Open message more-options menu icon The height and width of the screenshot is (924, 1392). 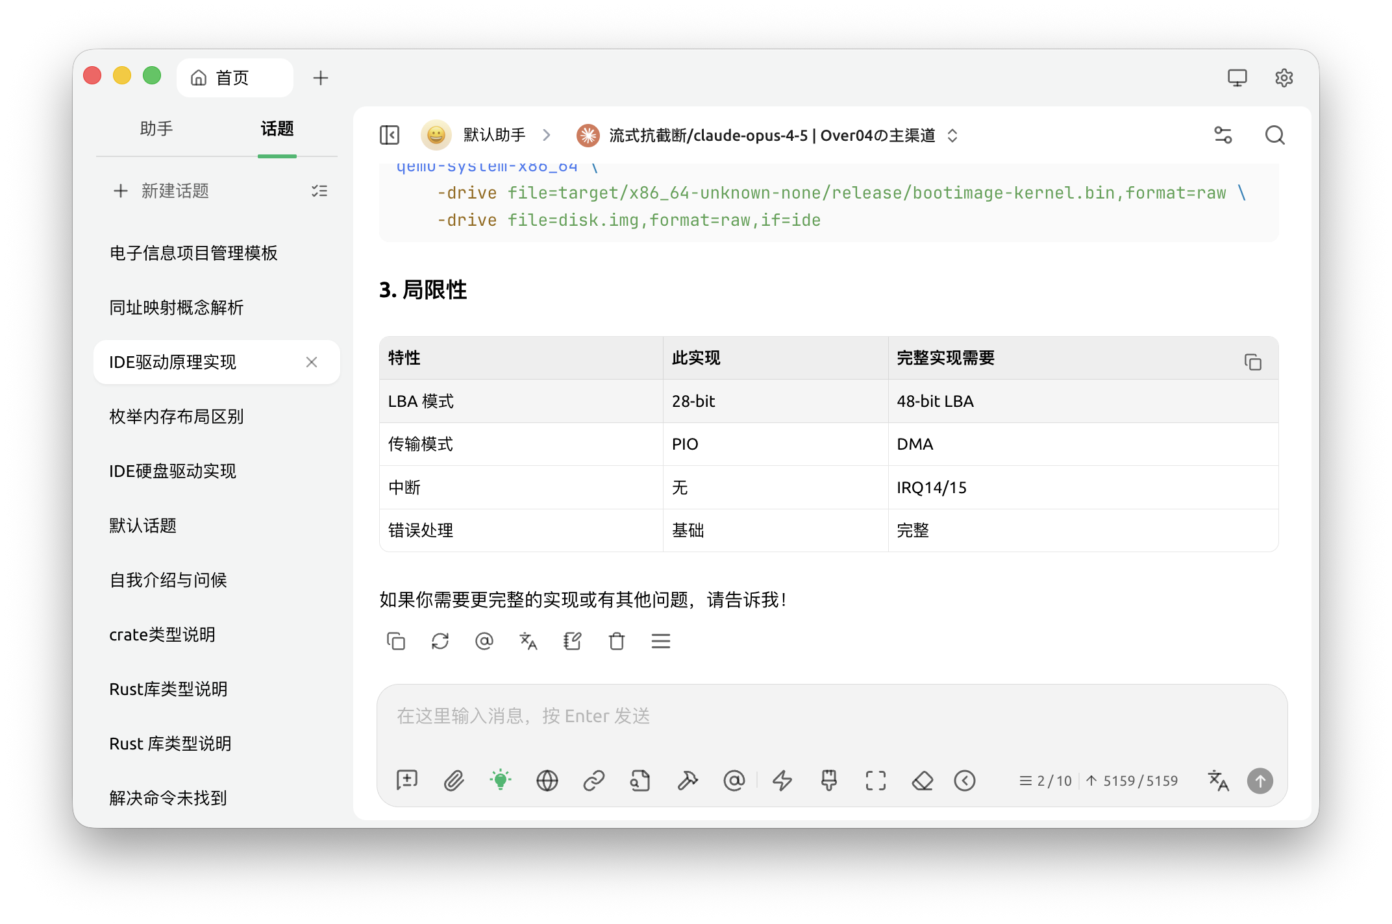(661, 641)
